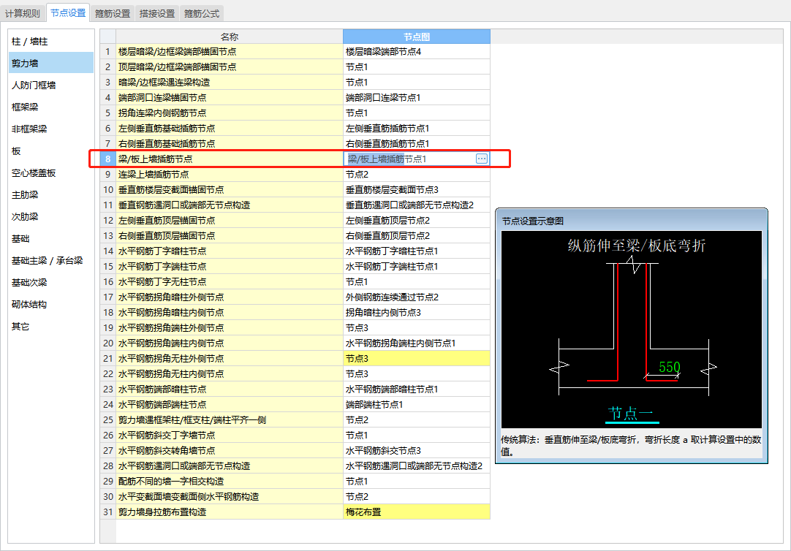Click the 梁/板上墙插筋节点 name cell
This screenshot has width=791, height=551.
pyautogui.click(x=230, y=159)
